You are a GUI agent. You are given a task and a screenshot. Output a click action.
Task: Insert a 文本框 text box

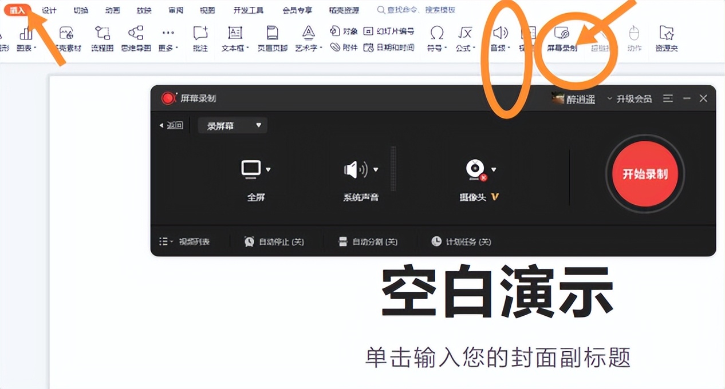[x=234, y=37]
